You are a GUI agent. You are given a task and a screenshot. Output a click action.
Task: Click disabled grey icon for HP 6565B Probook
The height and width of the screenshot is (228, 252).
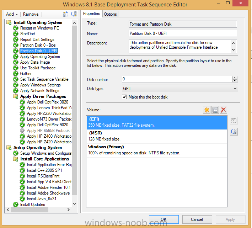click(22, 131)
